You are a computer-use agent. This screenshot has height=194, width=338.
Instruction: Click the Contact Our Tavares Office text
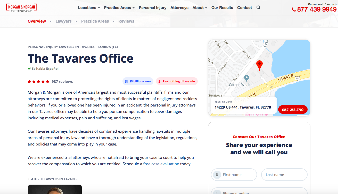pyautogui.click(x=259, y=137)
